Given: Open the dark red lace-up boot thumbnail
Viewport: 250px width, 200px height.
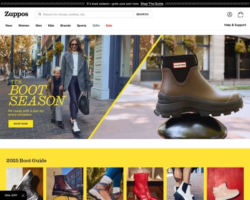Looking at the screenshot, I should pos(65,184).
